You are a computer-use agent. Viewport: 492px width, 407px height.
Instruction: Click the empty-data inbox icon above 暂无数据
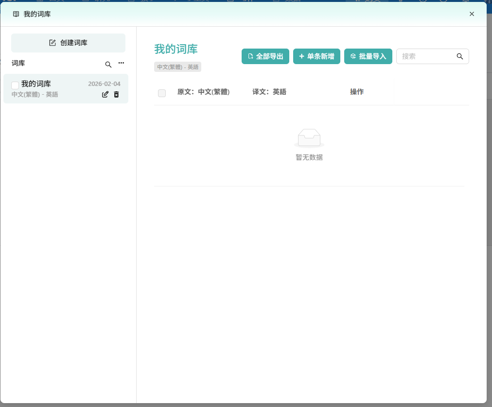[309, 138]
